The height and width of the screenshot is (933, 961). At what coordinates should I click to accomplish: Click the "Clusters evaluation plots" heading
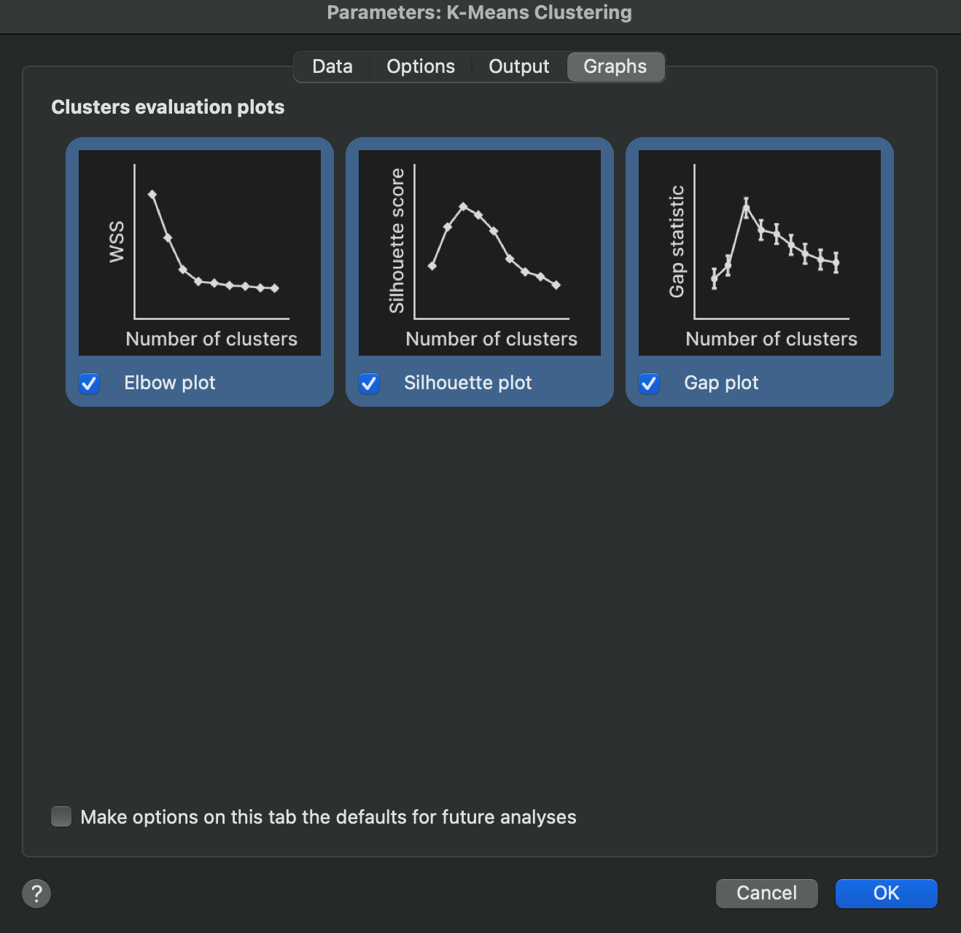click(168, 107)
